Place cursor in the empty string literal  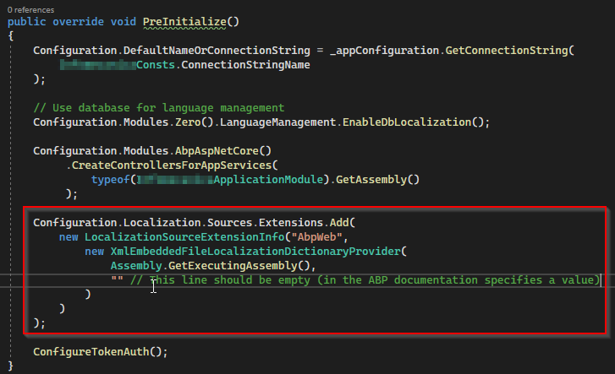(117, 280)
